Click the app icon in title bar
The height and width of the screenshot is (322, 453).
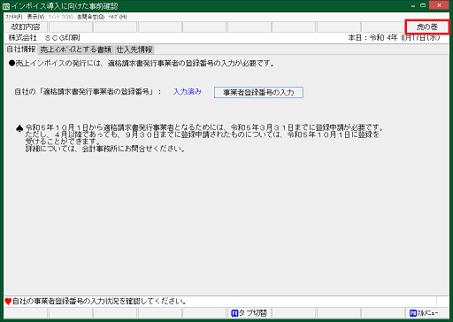(x=5, y=6)
